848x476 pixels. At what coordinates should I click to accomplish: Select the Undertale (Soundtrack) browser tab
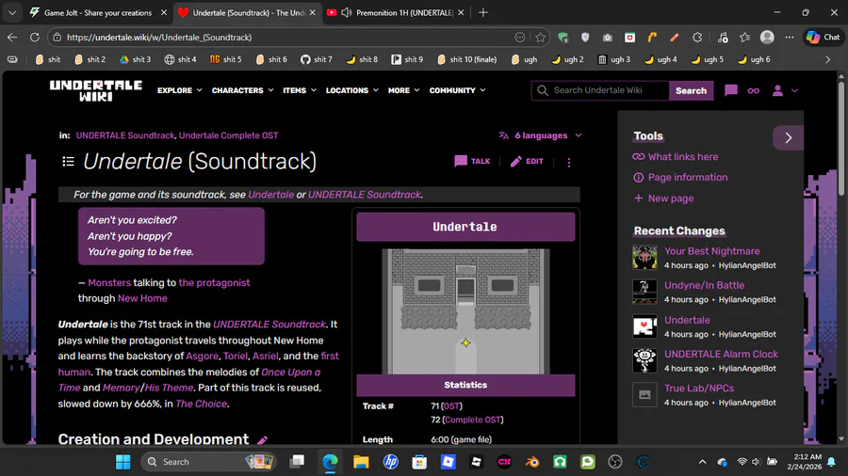pyautogui.click(x=248, y=12)
